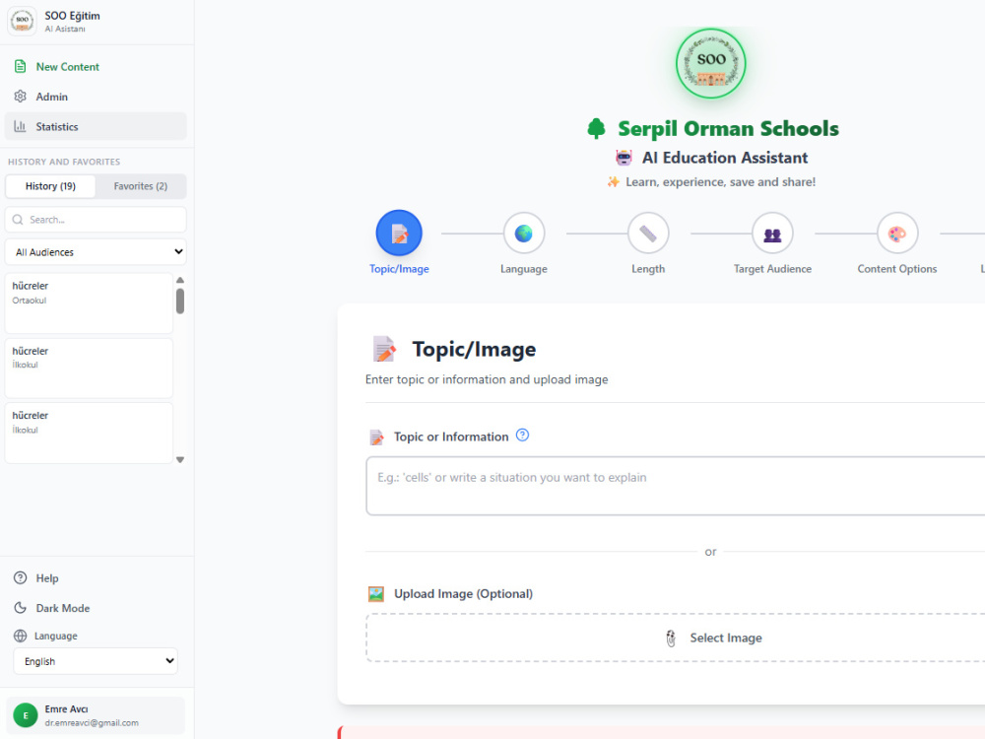Image resolution: width=985 pixels, height=739 pixels.
Task: Click the Content Options step label
Action: [x=897, y=269]
